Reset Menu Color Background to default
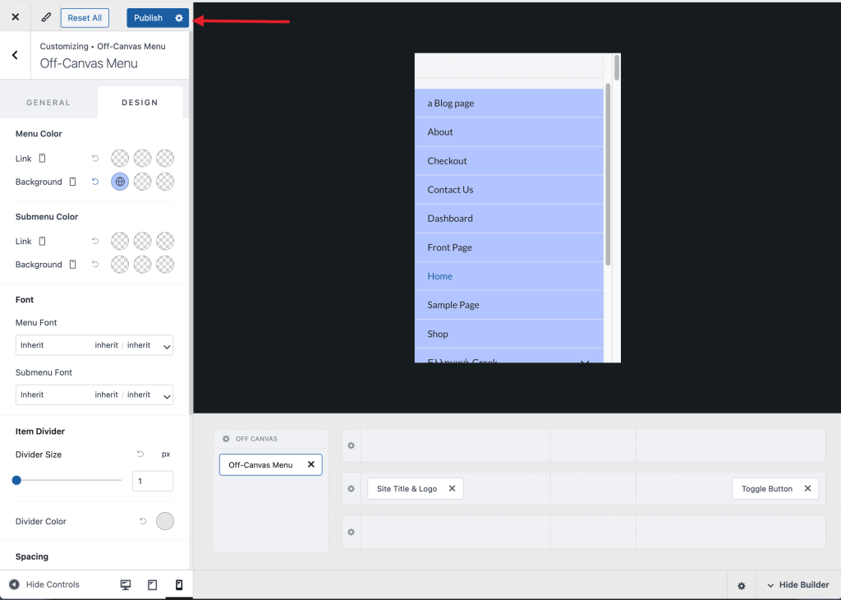Viewport: 841px width, 600px height. (94, 182)
